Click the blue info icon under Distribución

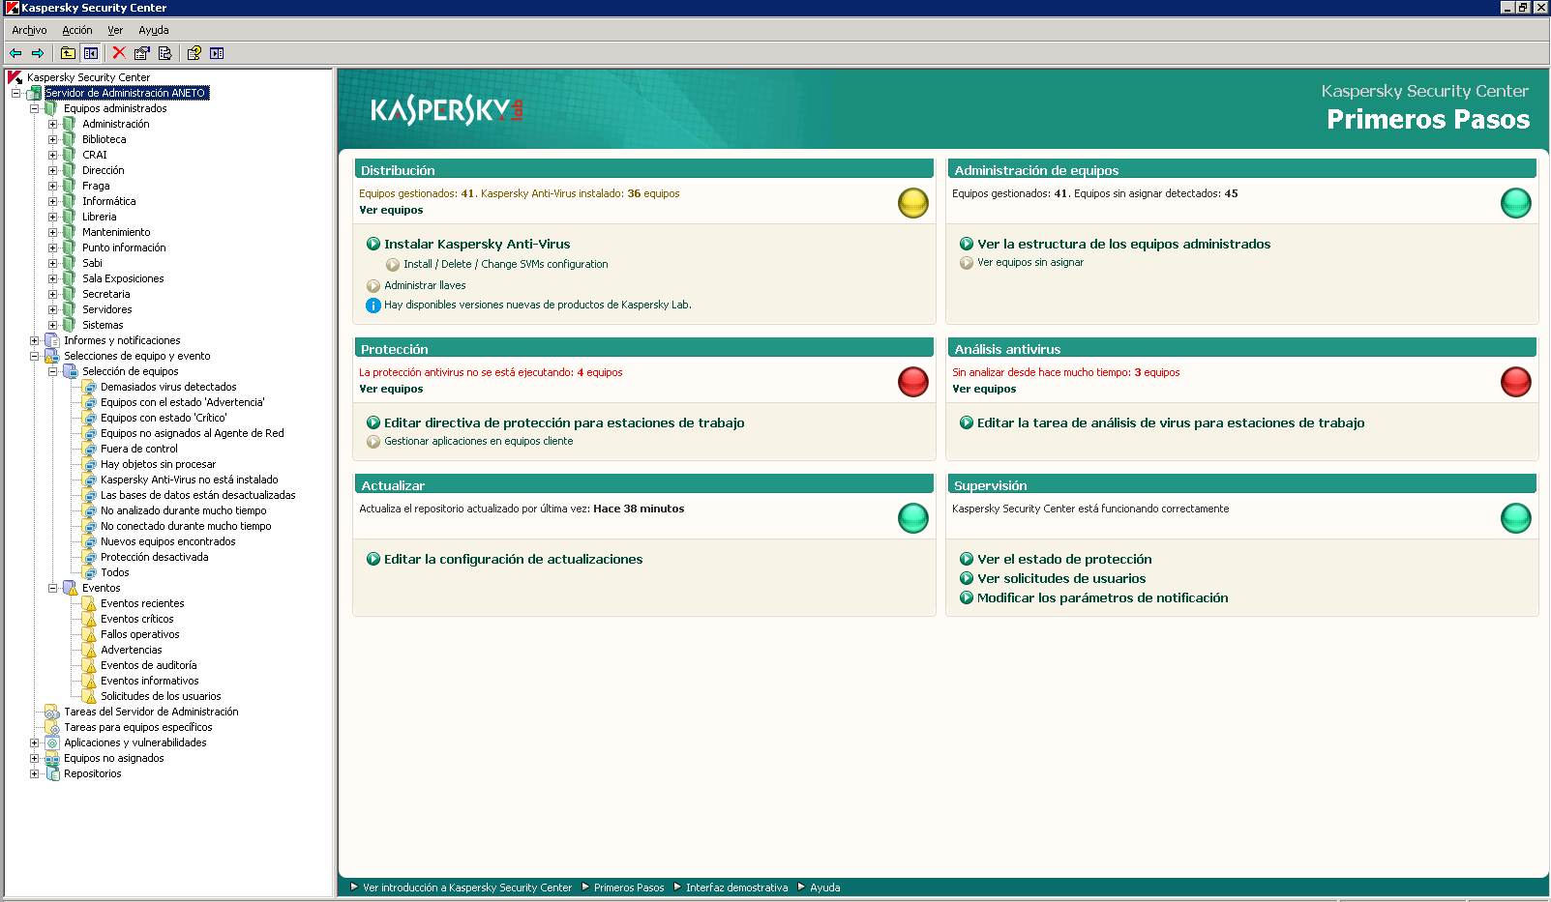(x=373, y=306)
